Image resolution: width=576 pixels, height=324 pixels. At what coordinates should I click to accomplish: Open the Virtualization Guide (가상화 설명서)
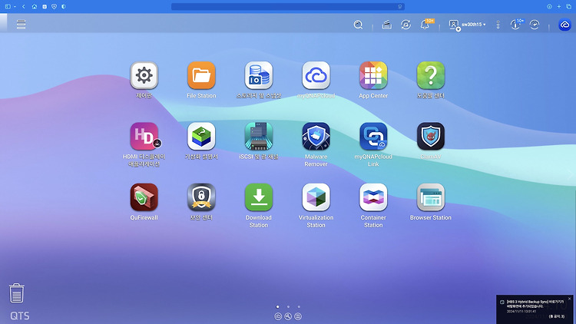[x=201, y=137]
